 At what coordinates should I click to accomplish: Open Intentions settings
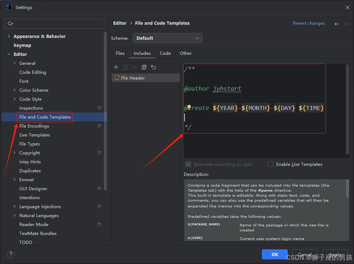(30, 198)
